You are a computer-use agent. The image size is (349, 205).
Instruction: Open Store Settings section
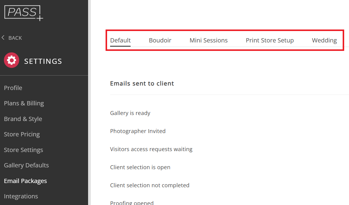click(x=23, y=150)
